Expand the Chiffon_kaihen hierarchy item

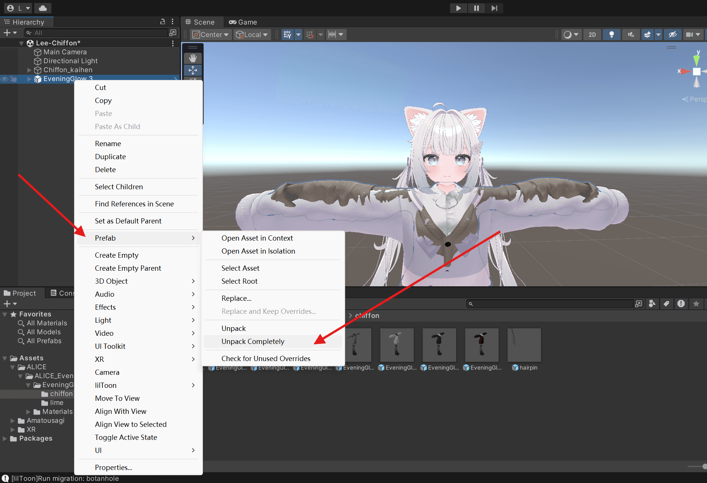pos(29,70)
